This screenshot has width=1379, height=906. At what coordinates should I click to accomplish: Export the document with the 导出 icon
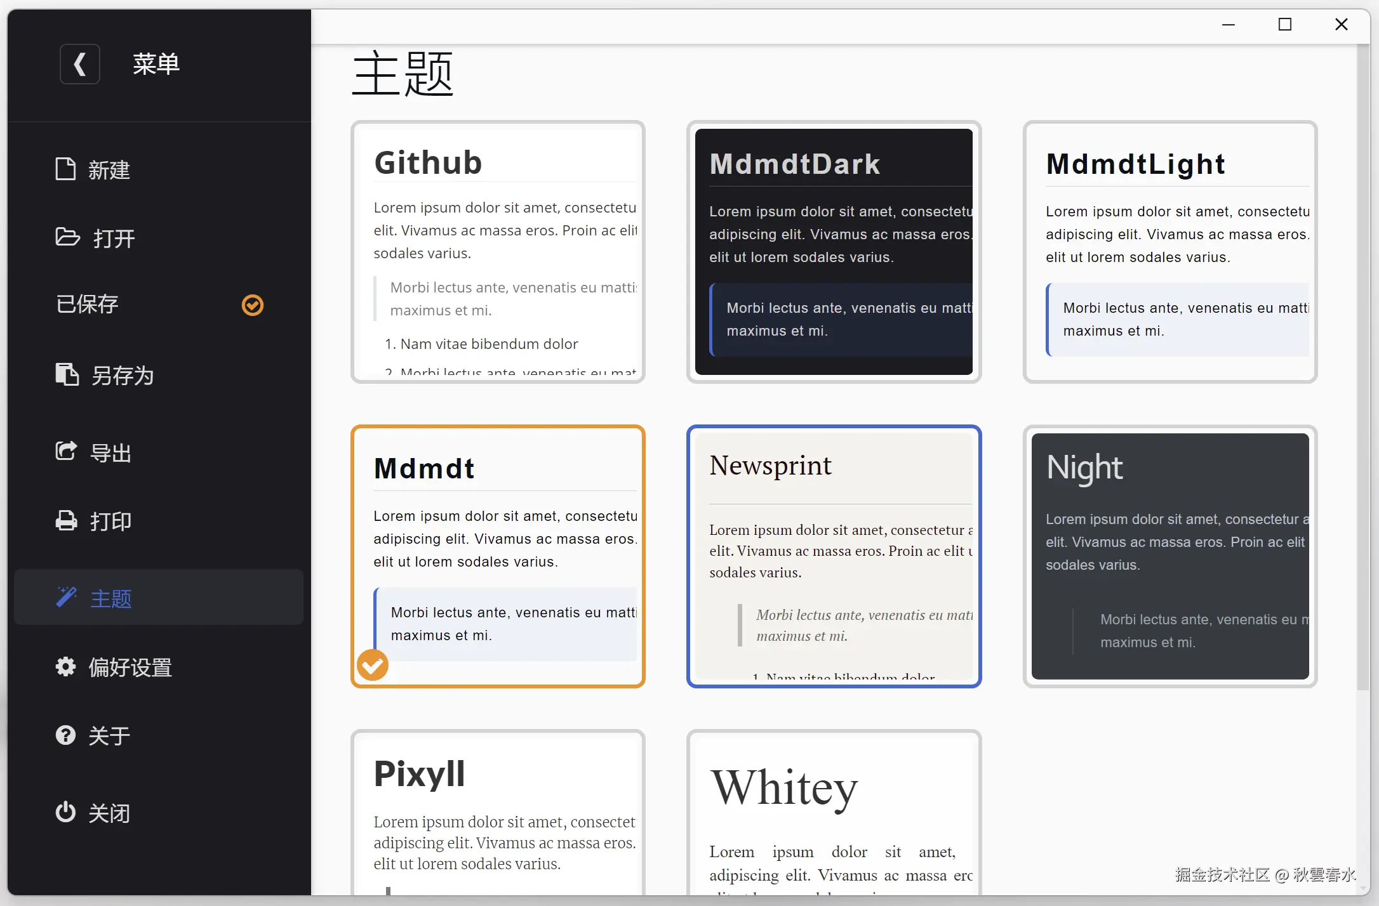point(66,451)
